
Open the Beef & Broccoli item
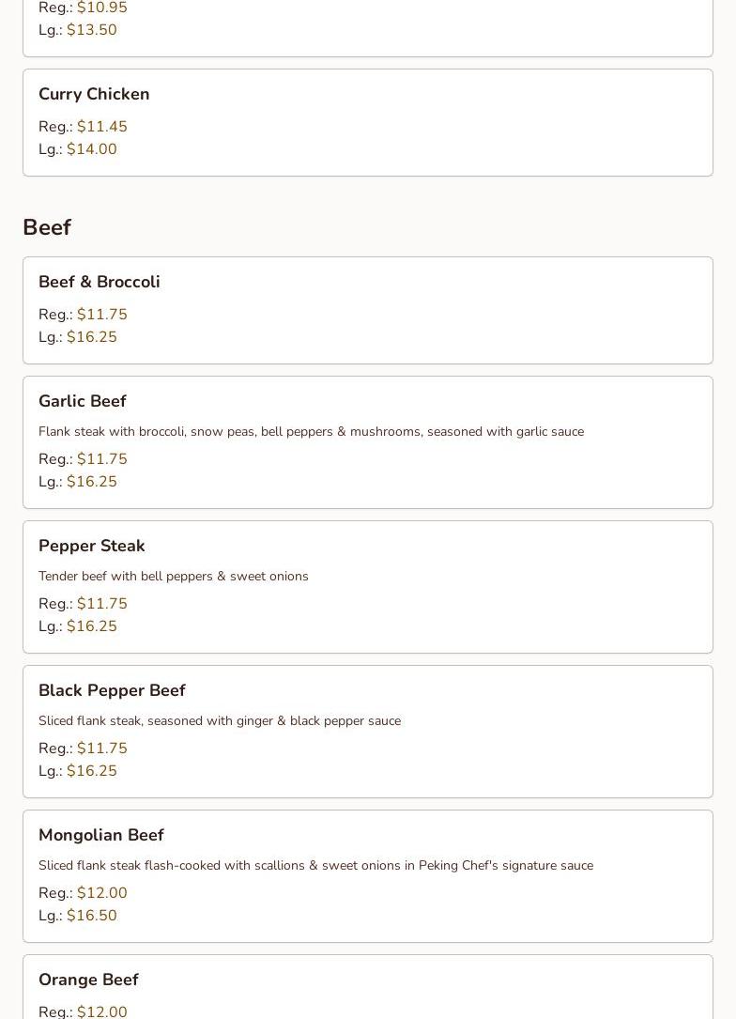99,282
